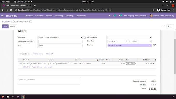Open the Odoo apps grid menu

click(x=2, y=16)
